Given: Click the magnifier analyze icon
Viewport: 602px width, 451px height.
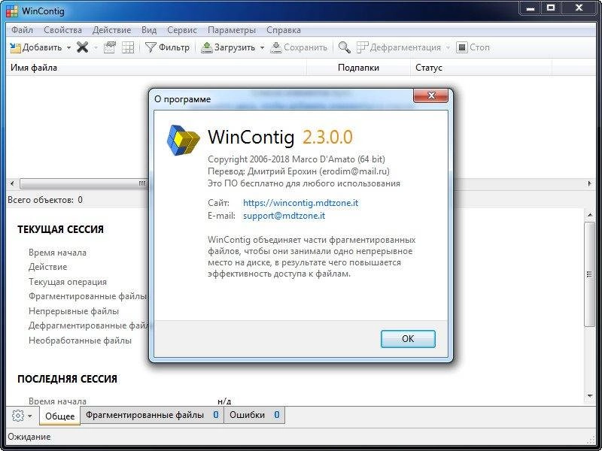Looking at the screenshot, I should click(344, 47).
